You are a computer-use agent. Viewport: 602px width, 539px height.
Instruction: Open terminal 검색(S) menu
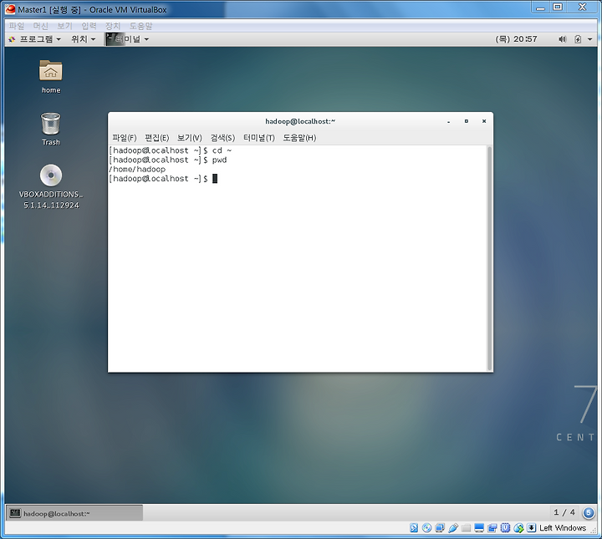pyautogui.click(x=222, y=138)
